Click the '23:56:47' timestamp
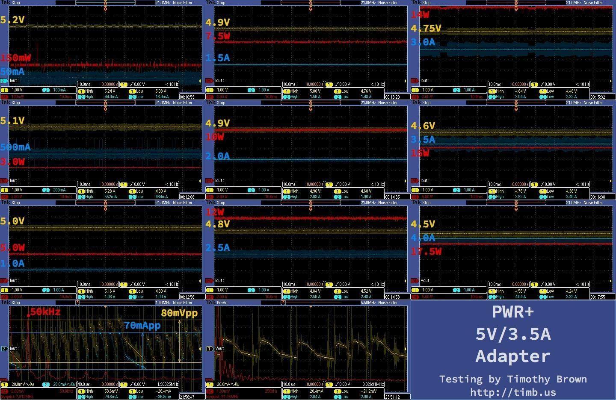 [188, 397]
